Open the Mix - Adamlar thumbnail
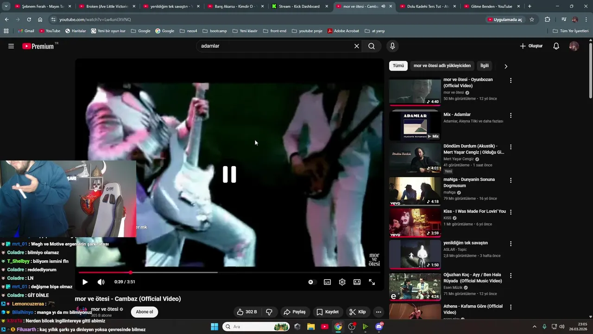 (415, 125)
